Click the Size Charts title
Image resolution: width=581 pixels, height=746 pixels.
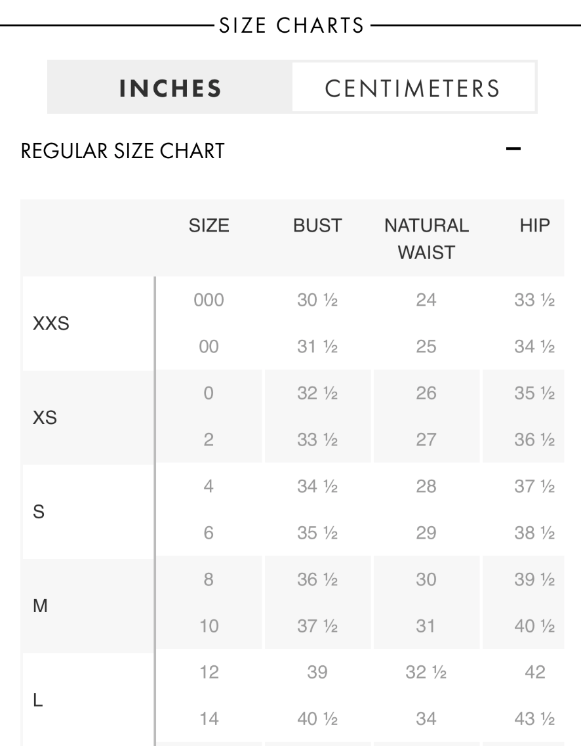(x=291, y=25)
